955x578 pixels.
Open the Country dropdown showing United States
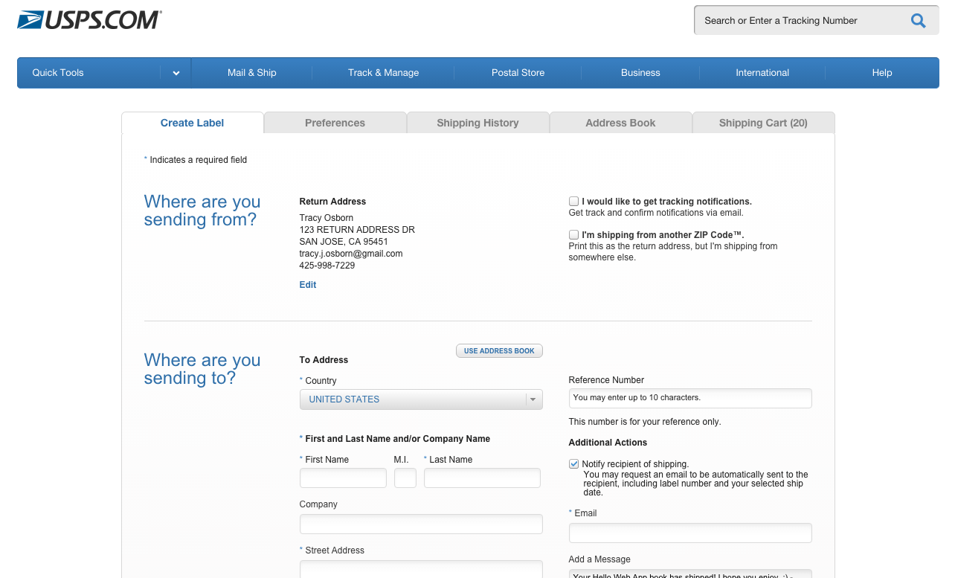tap(421, 399)
